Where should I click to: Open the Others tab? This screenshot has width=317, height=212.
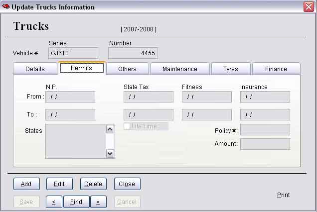point(127,69)
